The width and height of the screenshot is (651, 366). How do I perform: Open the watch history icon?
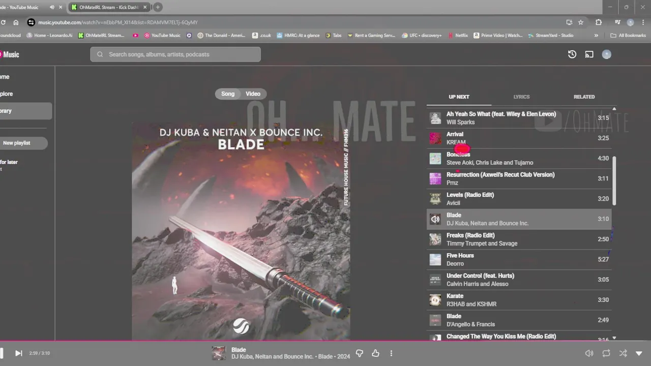(x=572, y=54)
